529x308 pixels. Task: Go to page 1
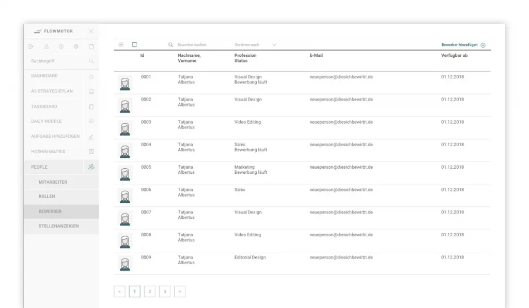[135, 291]
